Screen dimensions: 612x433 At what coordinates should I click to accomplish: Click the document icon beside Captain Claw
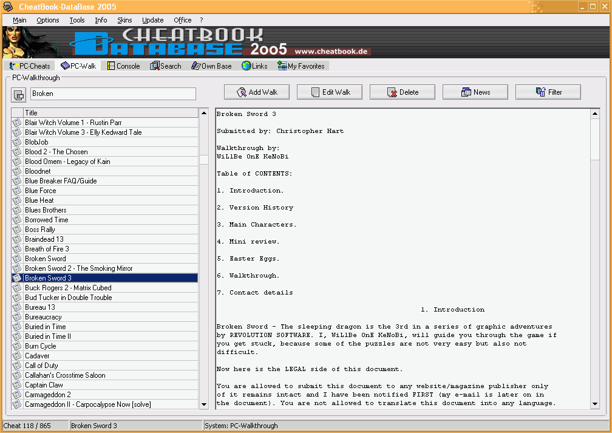17,385
